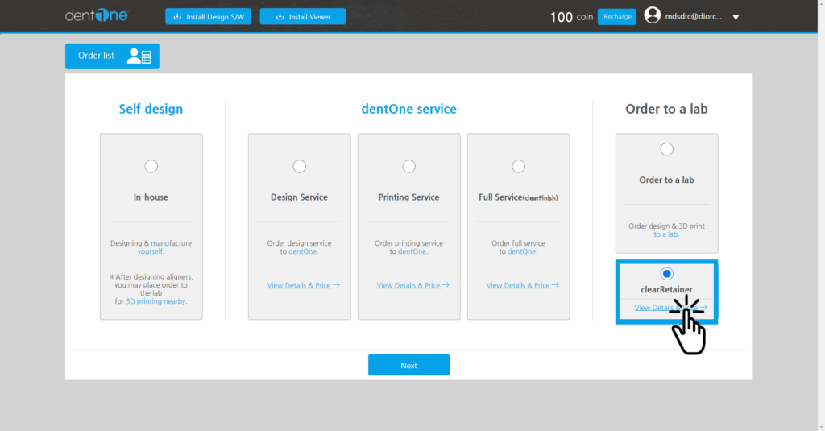Open the Order list tab
This screenshot has width=825, height=431.
pyautogui.click(x=112, y=56)
